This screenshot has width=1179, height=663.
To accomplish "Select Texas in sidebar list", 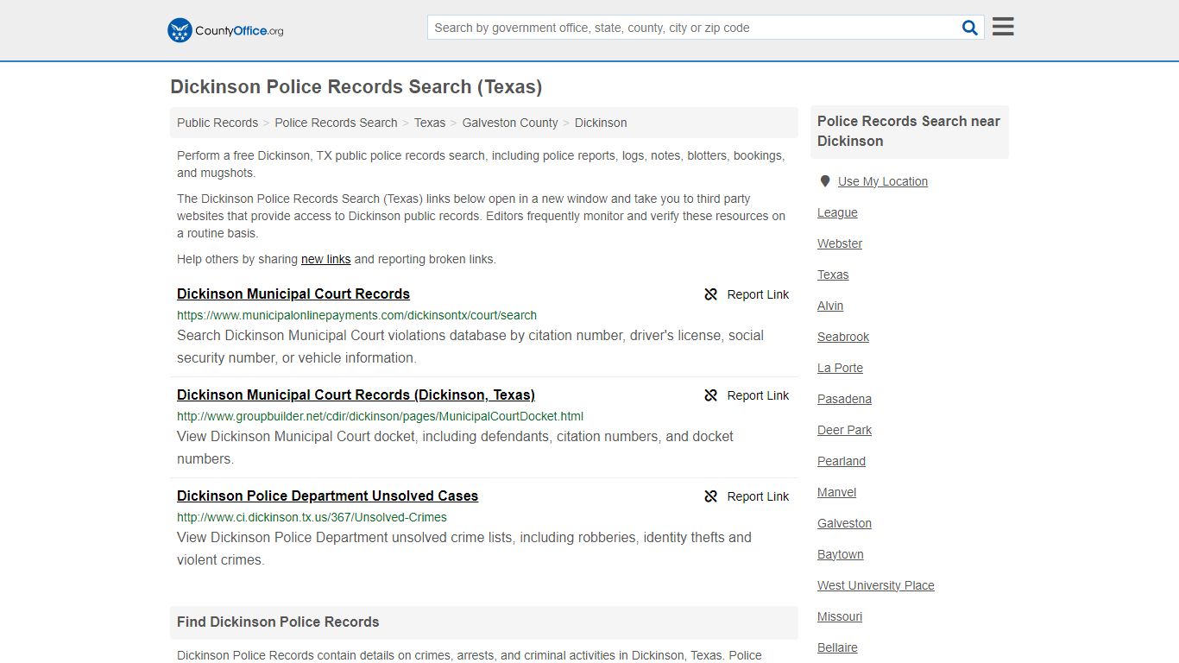I will tap(833, 275).
